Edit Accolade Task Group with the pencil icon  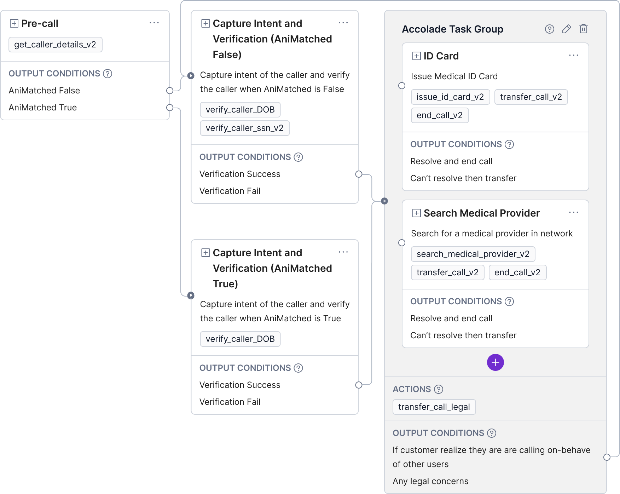point(567,29)
